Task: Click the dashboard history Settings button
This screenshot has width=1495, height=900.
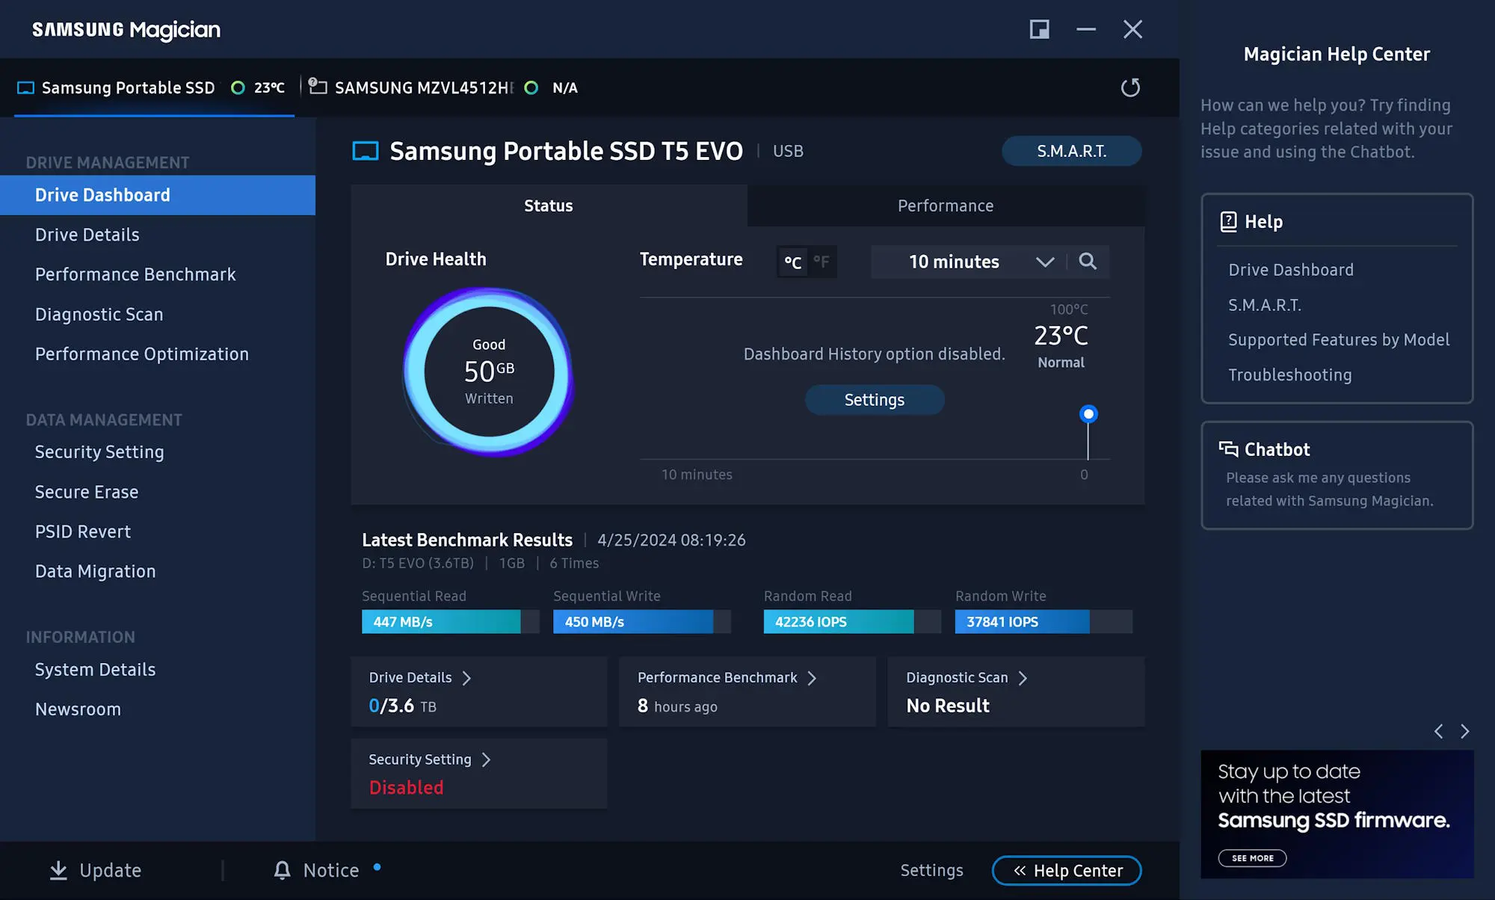Action: pyautogui.click(x=874, y=399)
